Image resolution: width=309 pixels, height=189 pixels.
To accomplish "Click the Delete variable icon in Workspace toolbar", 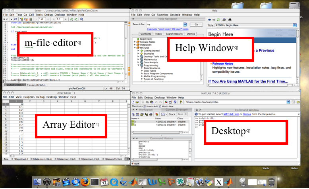I will (x=156, y=114).
